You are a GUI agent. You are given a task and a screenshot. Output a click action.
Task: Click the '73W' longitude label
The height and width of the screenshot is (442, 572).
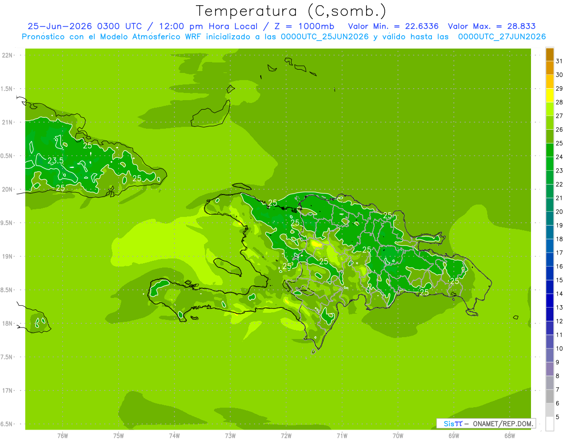(x=230, y=435)
